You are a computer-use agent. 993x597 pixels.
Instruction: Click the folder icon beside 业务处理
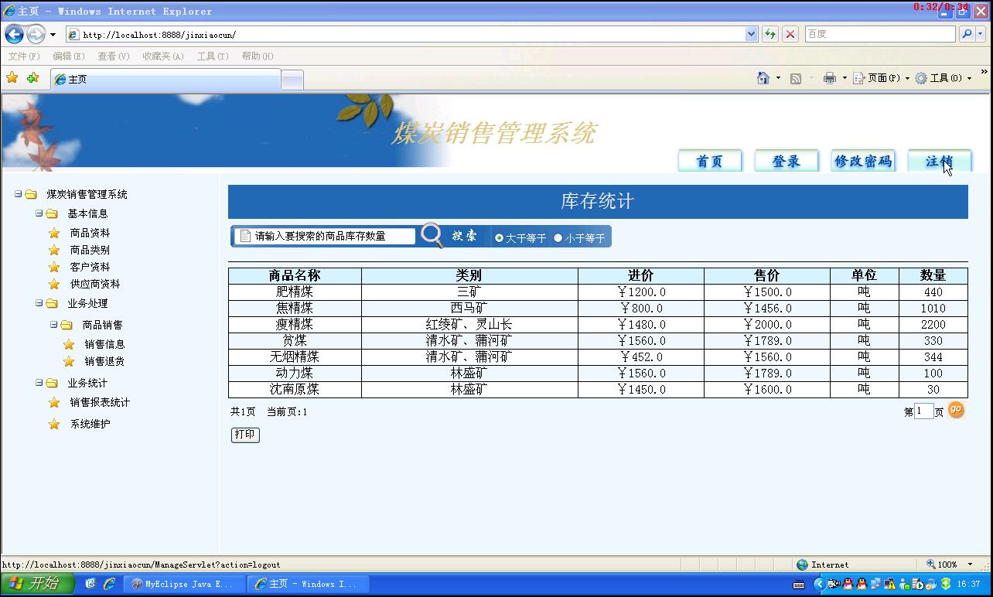[x=52, y=303]
